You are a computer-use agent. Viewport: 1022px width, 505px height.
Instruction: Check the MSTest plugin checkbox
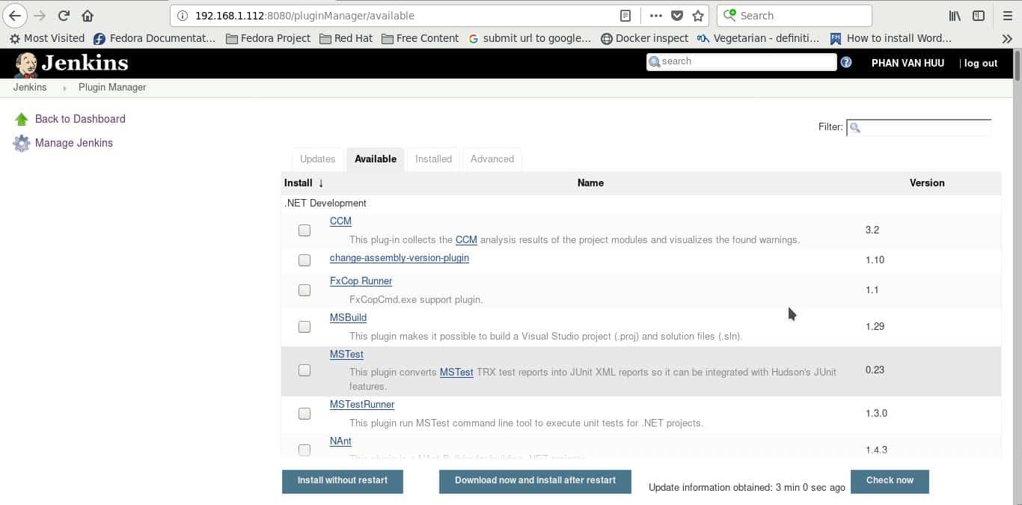[305, 370]
